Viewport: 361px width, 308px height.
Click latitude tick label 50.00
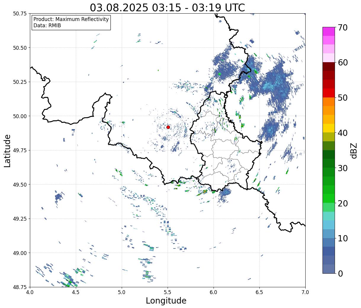pyautogui.click(x=20, y=116)
